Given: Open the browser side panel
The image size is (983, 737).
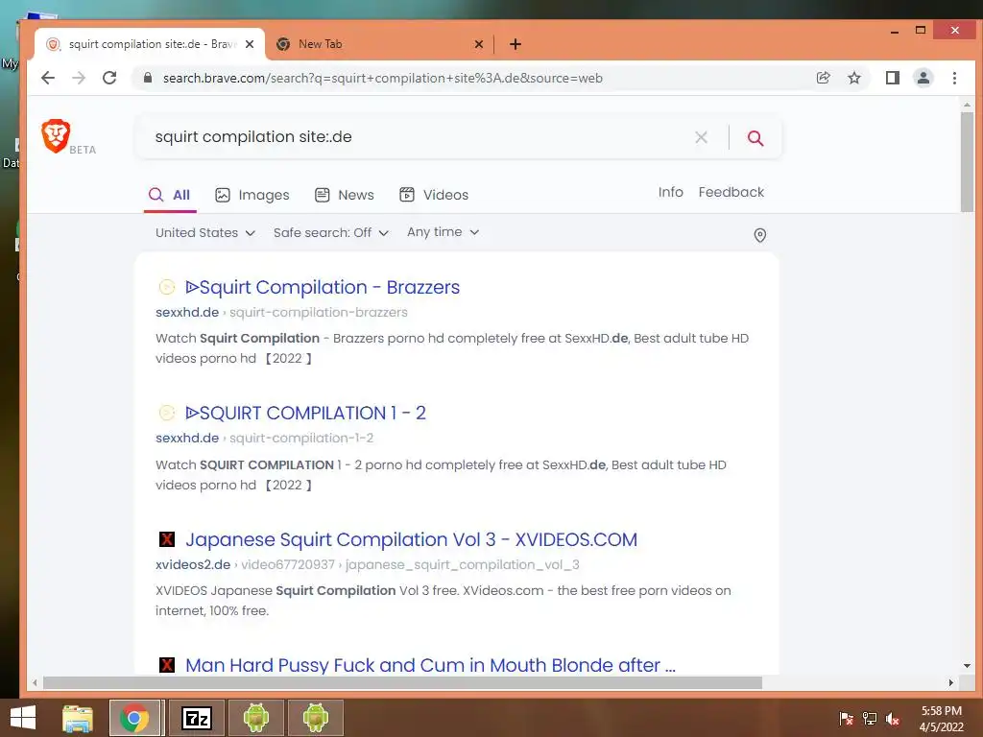Looking at the screenshot, I should click(x=892, y=78).
